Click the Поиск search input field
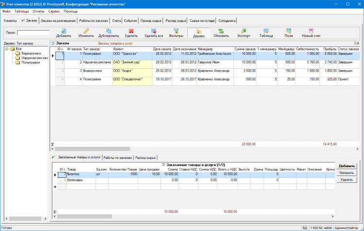364x231 pixels. coord(33,33)
